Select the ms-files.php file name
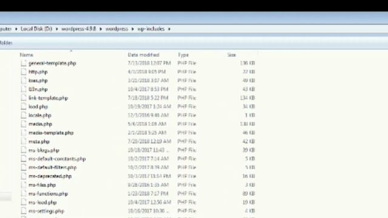 pos(42,185)
